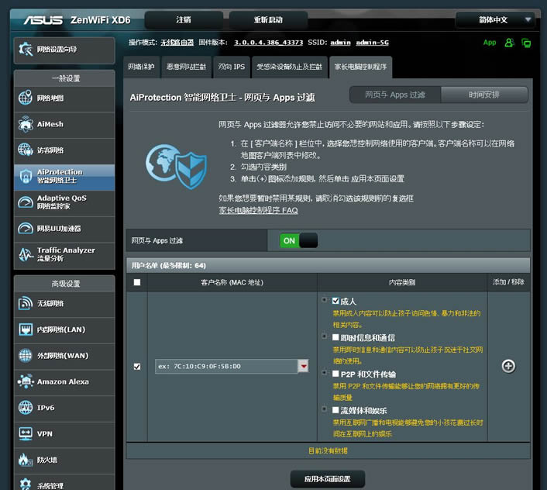
Task: Open the firewall flame icon
Action: coord(26,460)
